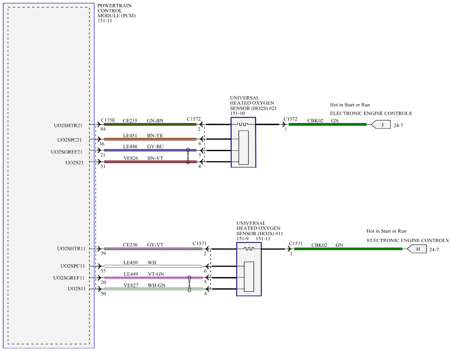The image size is (451, 351).
Task: Click the lower Electronic Engine Controls label
Action: point(408,240)
